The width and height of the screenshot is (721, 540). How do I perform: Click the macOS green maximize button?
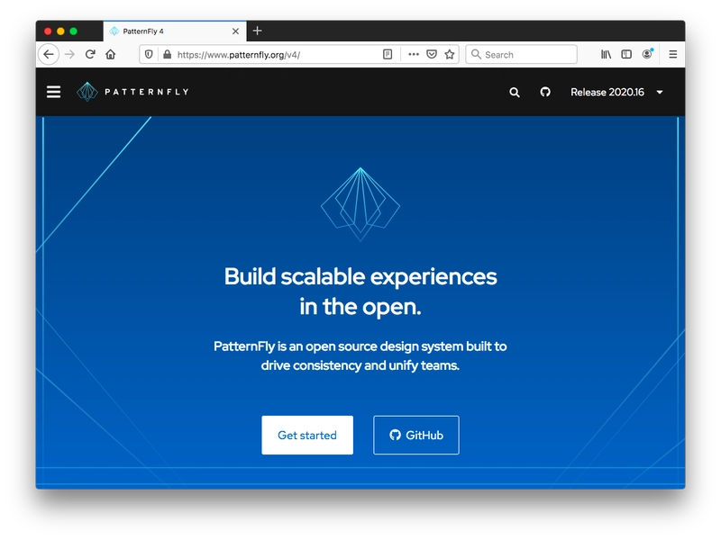click(74, 31)
